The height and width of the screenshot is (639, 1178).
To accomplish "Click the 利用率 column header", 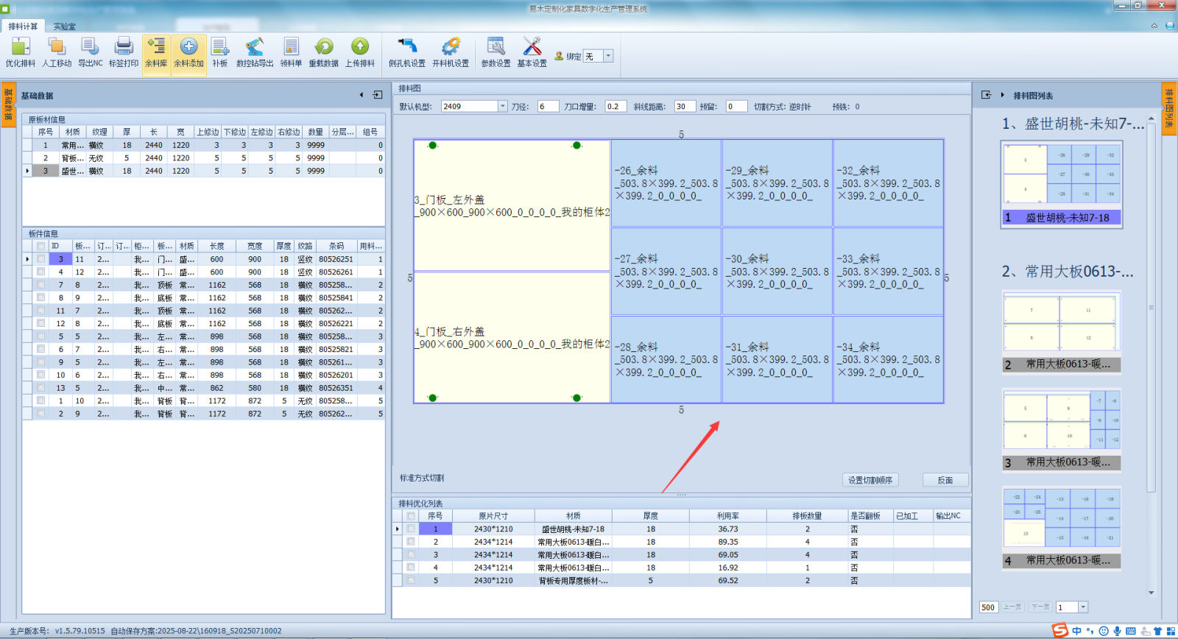I will [727, 516].
